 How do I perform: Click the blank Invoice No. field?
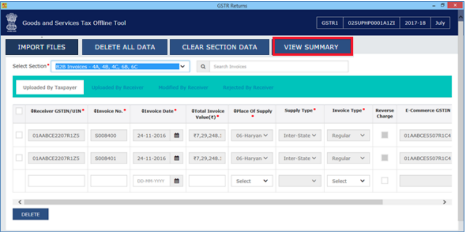109,181
